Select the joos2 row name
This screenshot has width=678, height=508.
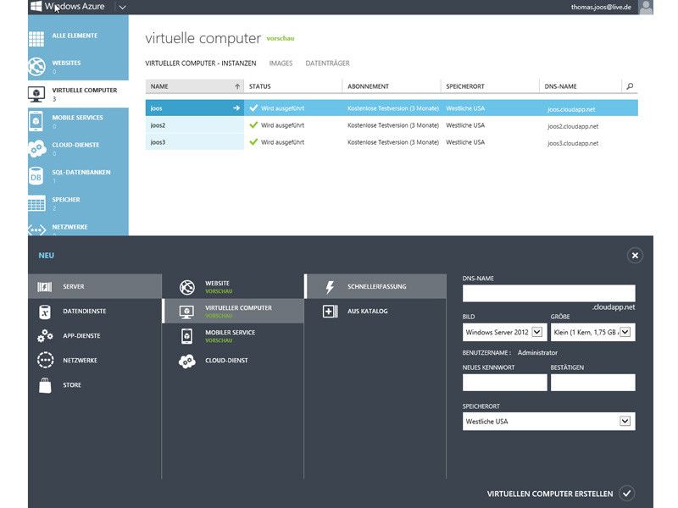click(x=158, y=125)
